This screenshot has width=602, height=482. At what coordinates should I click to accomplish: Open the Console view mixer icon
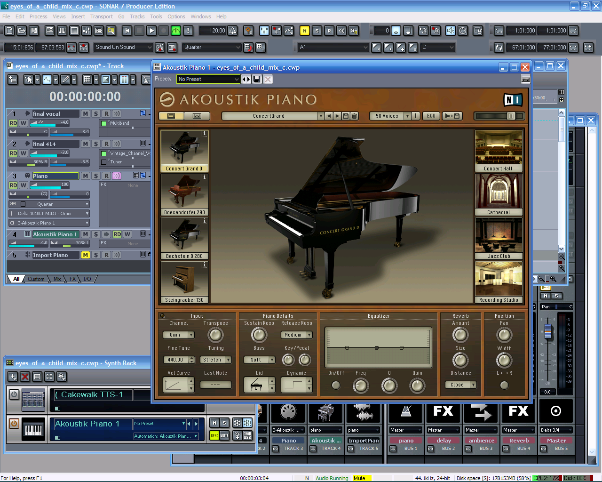(x=87, y=31)
